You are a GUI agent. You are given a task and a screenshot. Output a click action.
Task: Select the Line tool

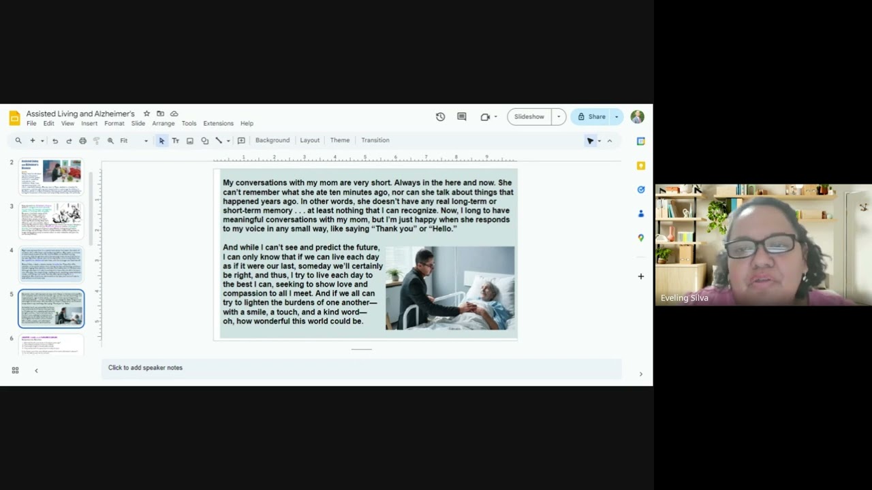coord(219,141)
